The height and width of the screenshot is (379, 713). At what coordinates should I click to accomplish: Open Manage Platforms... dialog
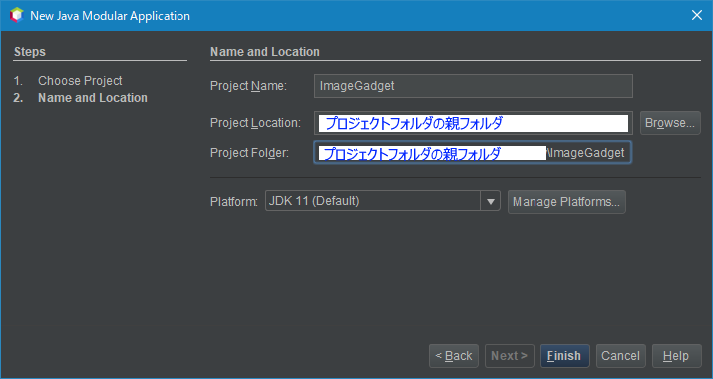(566, 202)
